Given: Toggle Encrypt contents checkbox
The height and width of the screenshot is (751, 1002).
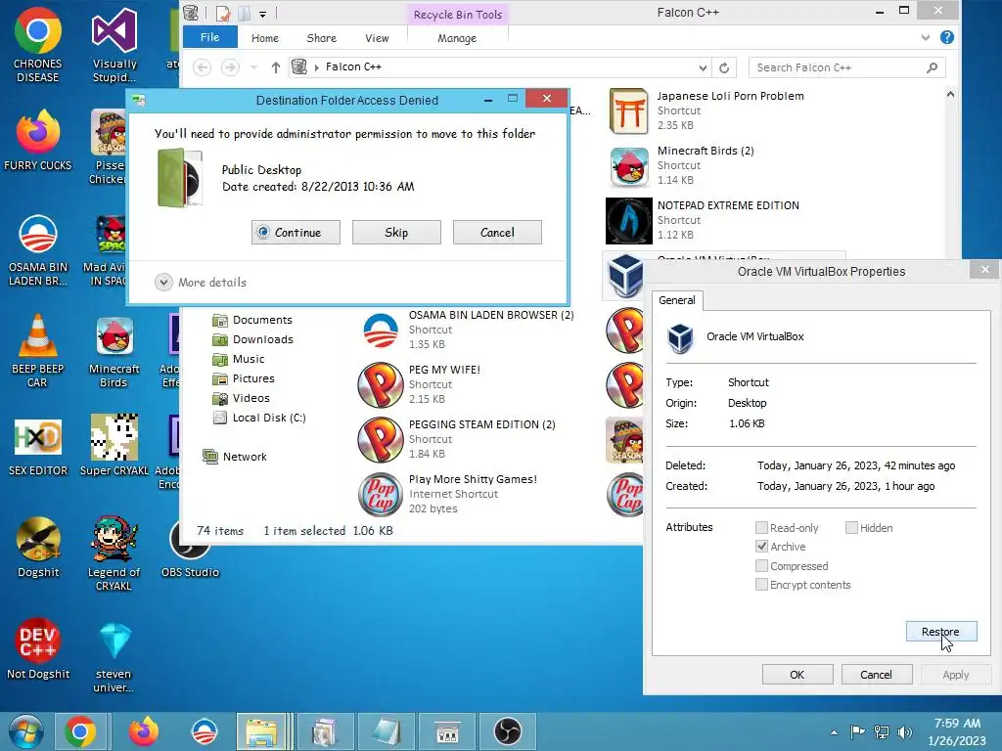Looking at the screenshot, I should 761,585.
